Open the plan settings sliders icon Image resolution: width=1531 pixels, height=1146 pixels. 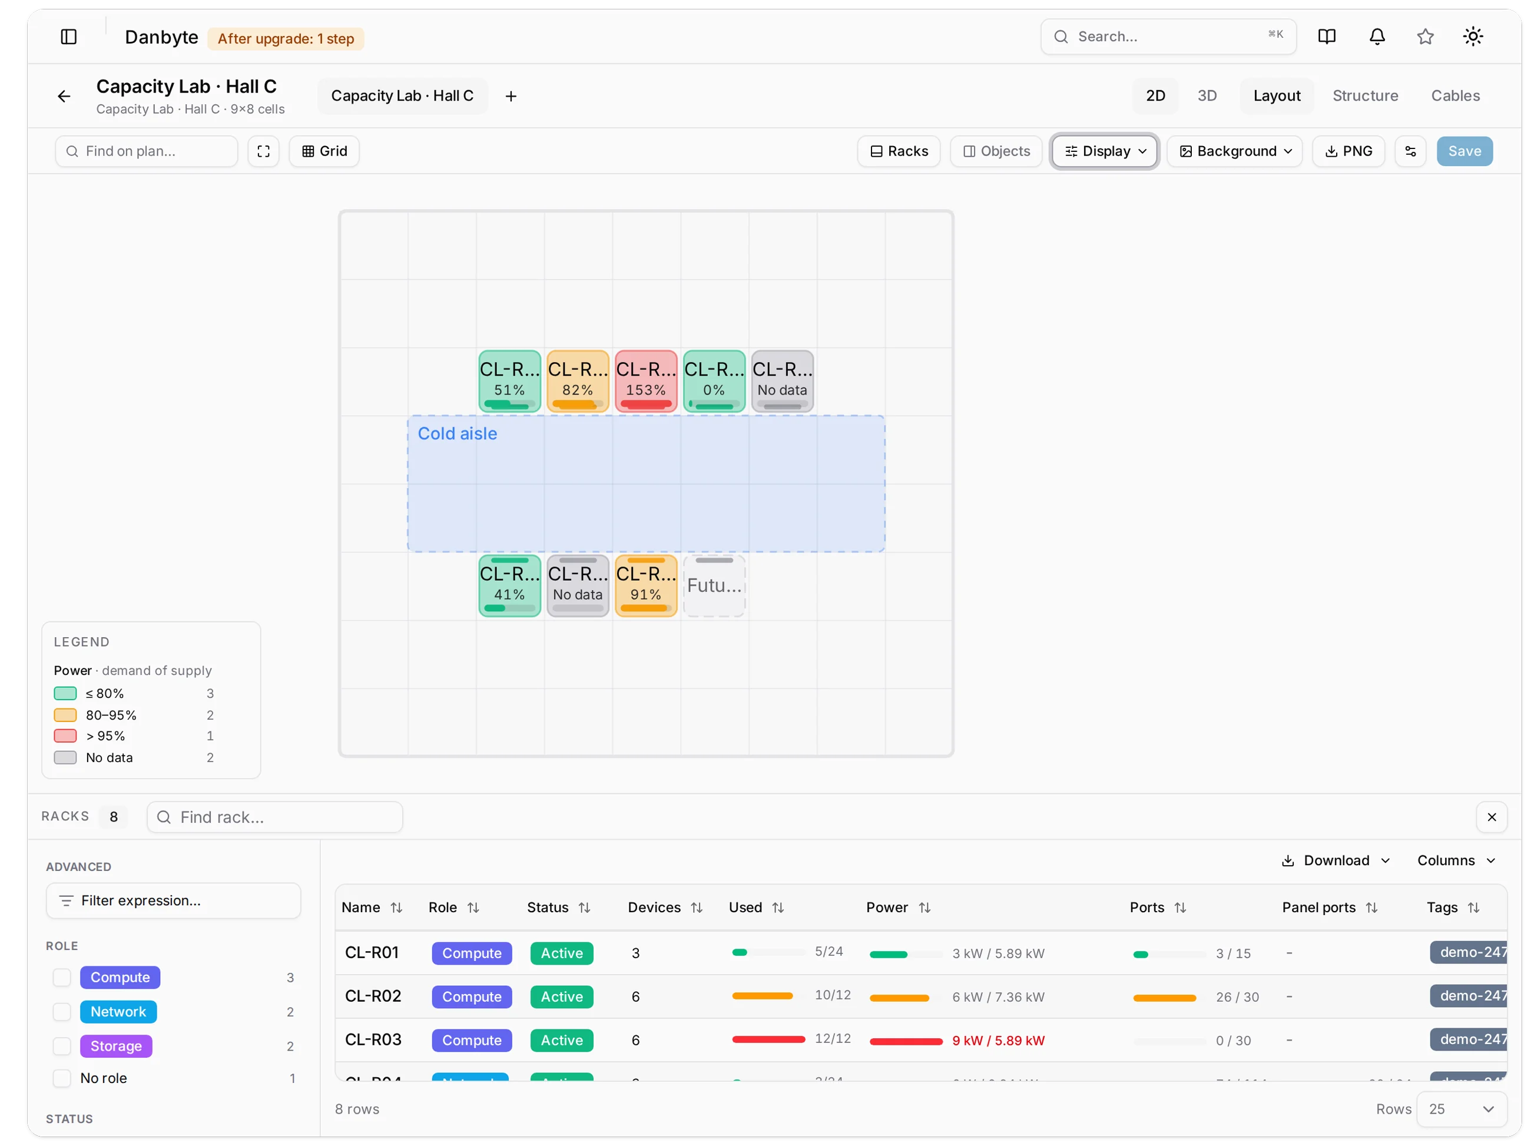(x=1410, y=151)
